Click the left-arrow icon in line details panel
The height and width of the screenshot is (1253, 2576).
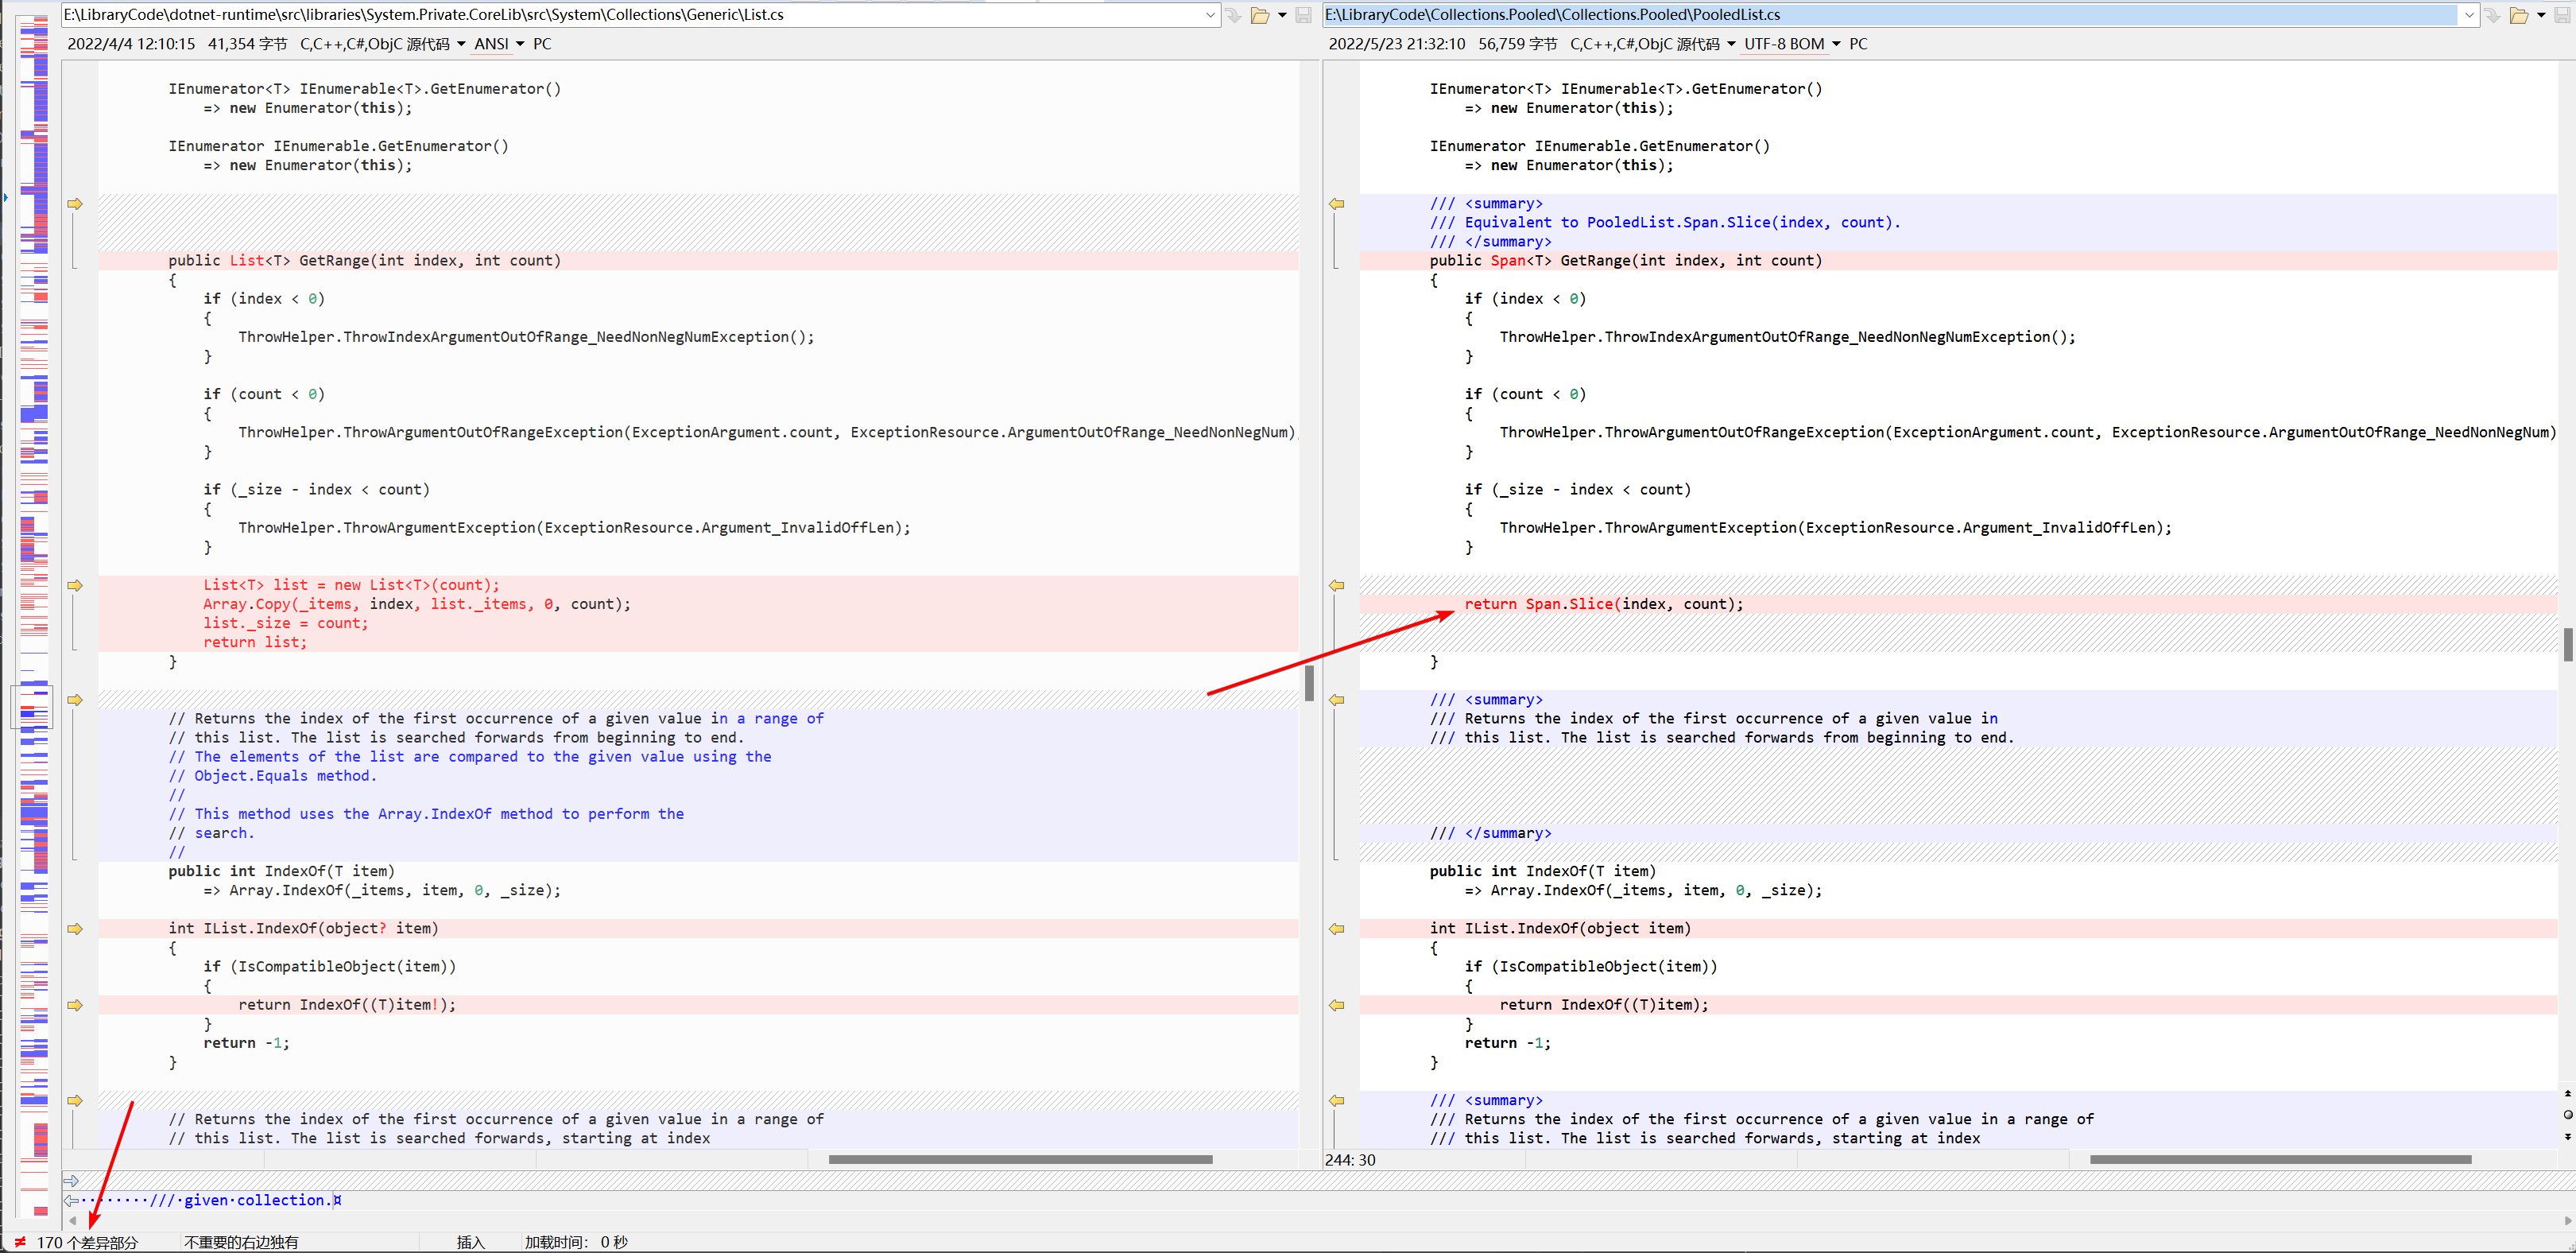pos(71,1200)
